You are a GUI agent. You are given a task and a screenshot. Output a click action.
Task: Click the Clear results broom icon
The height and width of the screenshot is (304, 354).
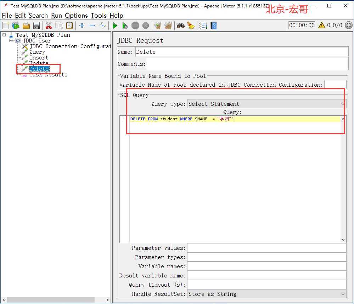click(x=158, y=25)
